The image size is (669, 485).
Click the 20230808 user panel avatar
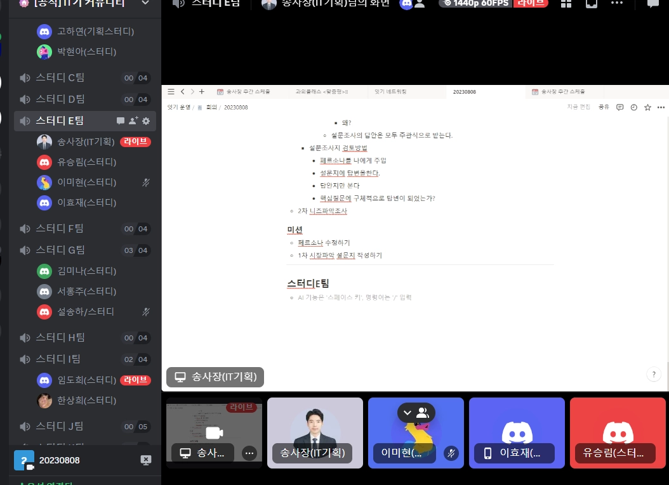click(24, 460)
